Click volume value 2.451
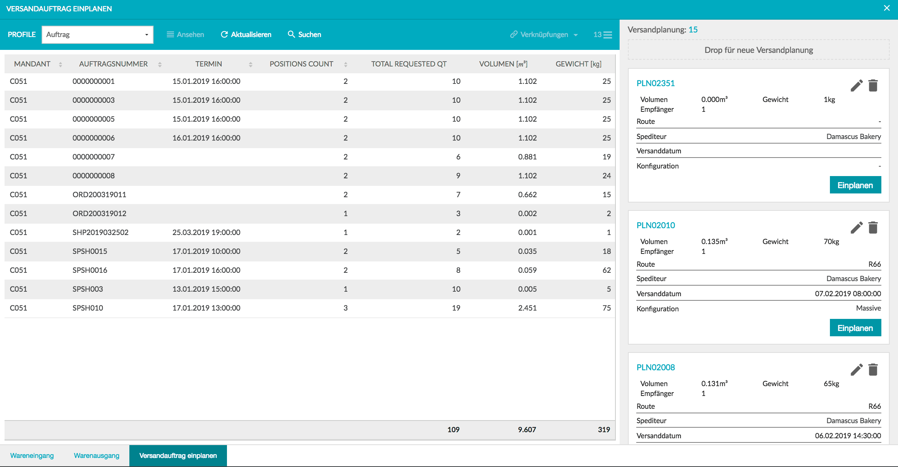The width and height of the screenshot is (898, 467). pos(527,308)
